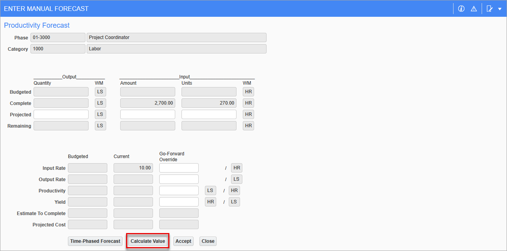Viewport: 507px width, 251px height.
Task: Toggle the LS unit beside Projected quantity
Action: tap(100, 114)
